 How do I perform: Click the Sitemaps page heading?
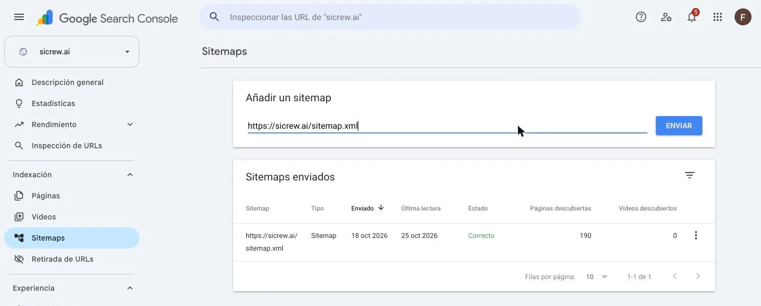tap(224, 51)
